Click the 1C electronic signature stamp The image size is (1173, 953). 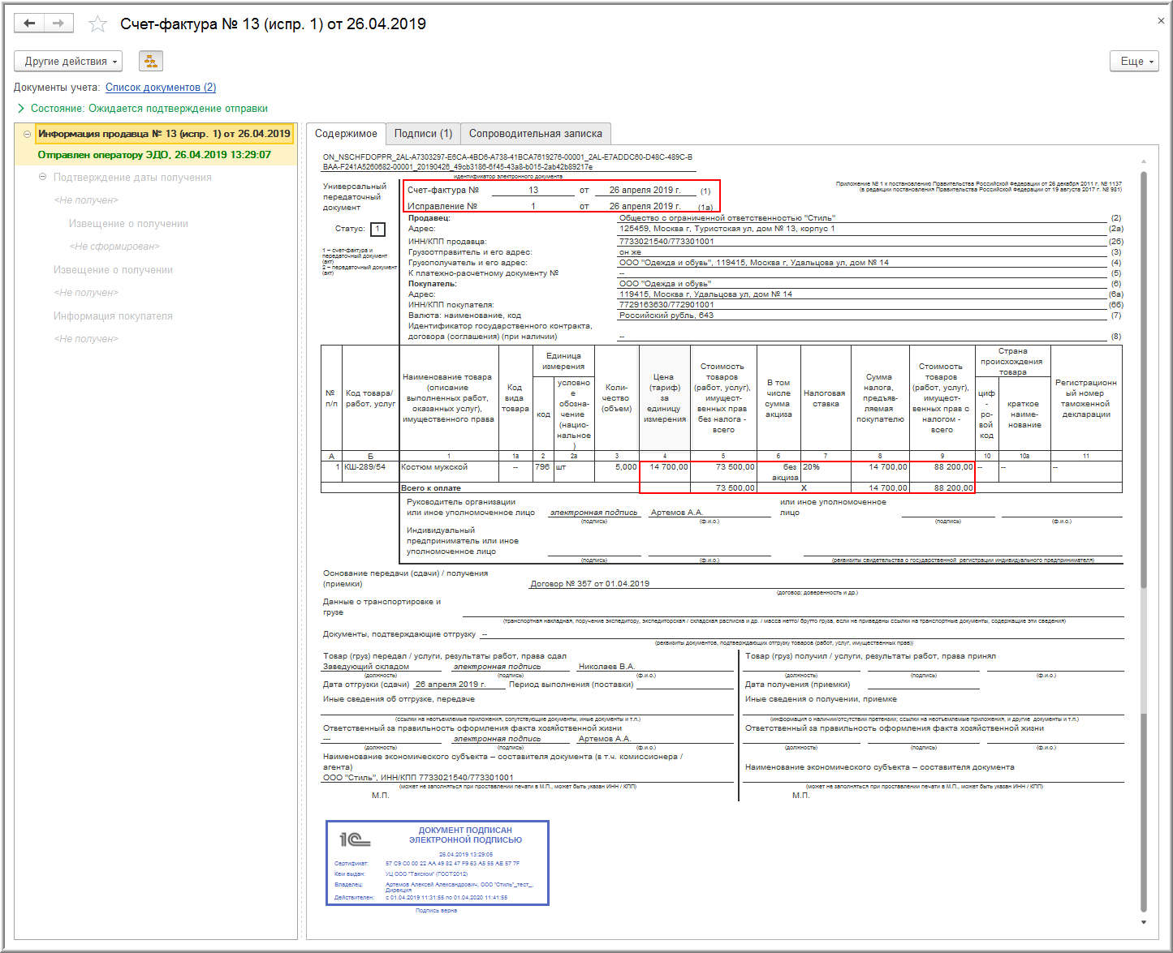(438, 862)
